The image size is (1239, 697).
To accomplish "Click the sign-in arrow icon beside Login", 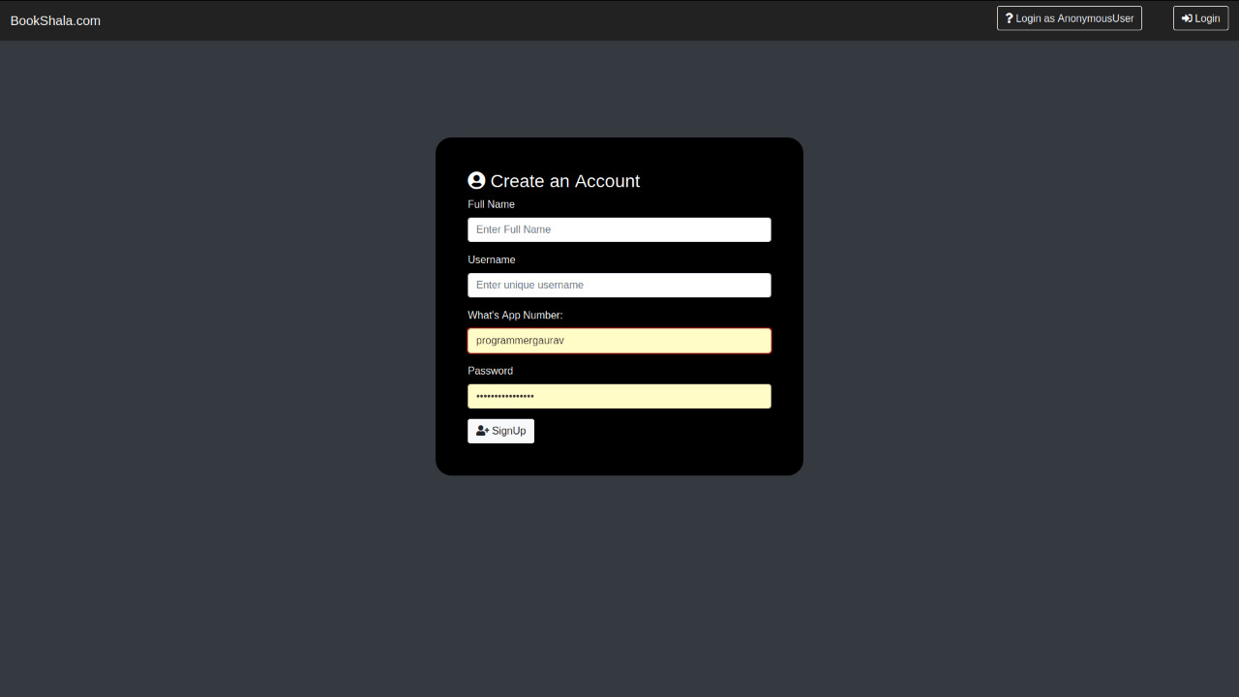I will (1186, 18).
